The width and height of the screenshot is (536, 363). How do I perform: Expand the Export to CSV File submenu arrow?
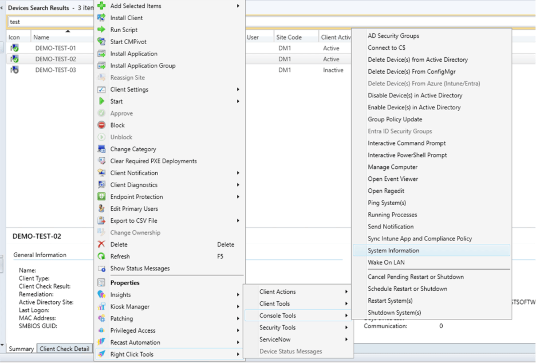coord(238,221)
